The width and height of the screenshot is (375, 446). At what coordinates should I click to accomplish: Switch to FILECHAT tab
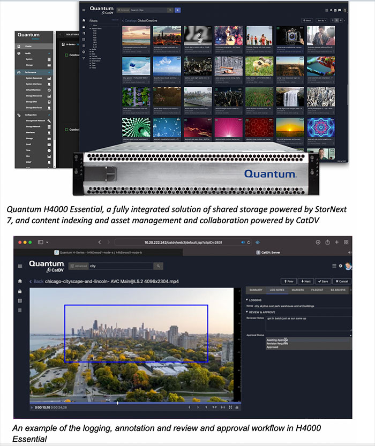click(x=317, y=290)
